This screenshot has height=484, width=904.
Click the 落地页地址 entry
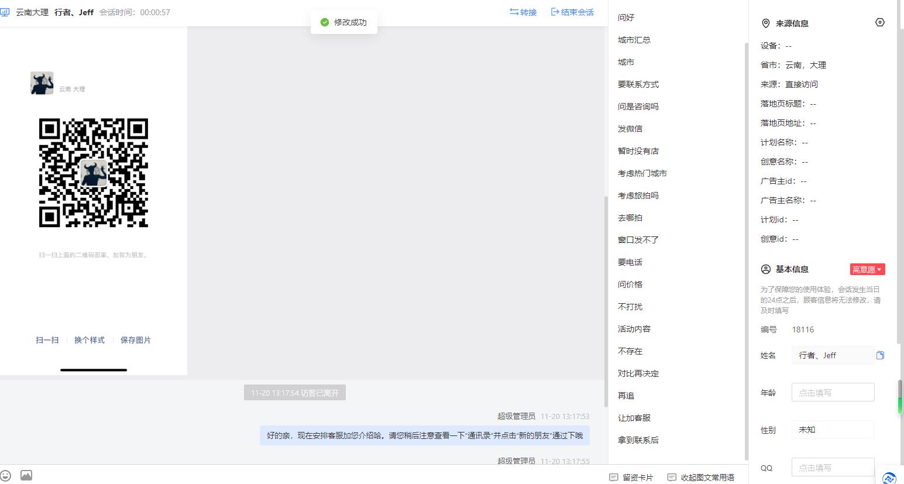tap(788, 123)
